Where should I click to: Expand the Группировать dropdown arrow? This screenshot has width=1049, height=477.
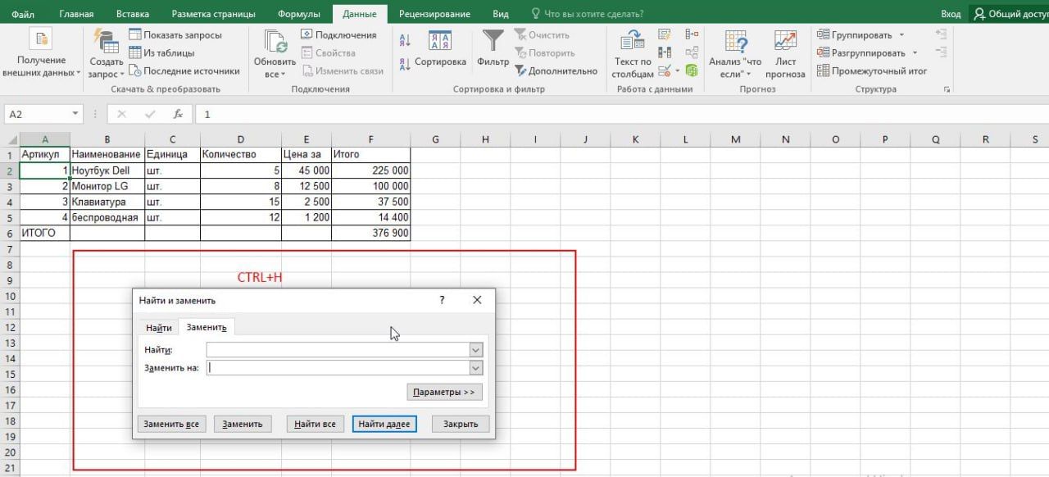pos(901,35)
